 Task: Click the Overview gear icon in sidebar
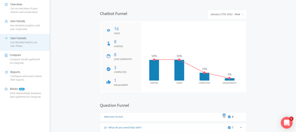click(x=6, y=5)
